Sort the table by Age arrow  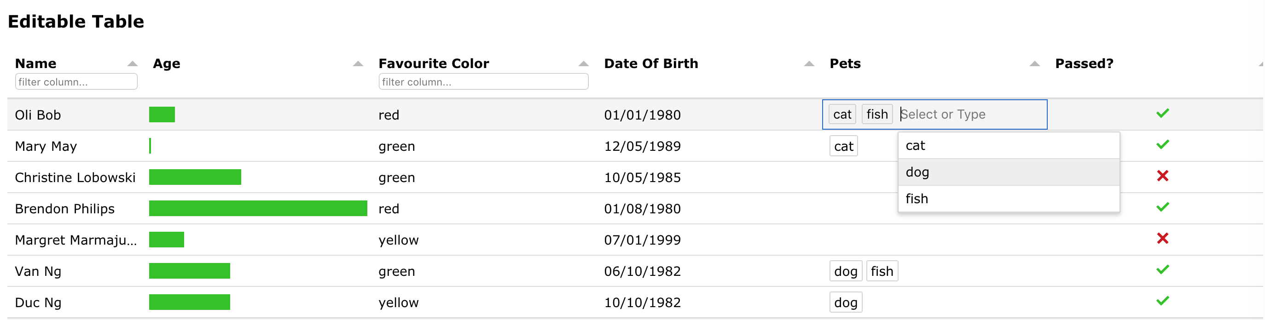click(358, 64)
